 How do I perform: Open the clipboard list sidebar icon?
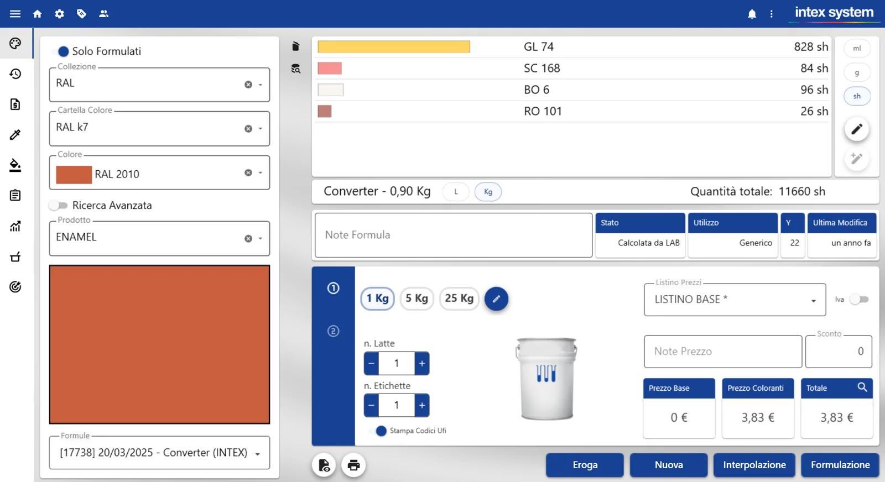(x=15, y=195)
